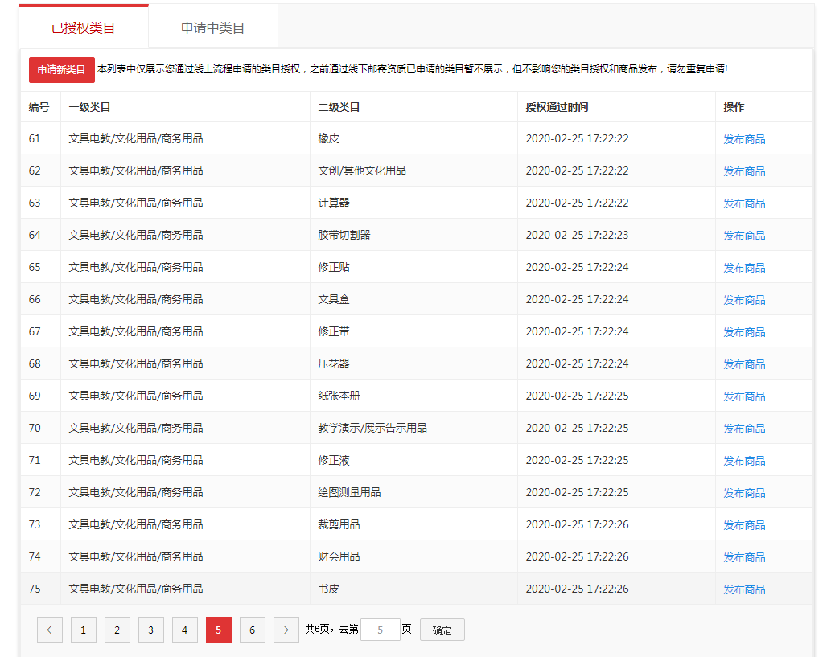Click 确定 to jump to entered page
Viewport: 831px width, 657px height.
pos(442,630)
